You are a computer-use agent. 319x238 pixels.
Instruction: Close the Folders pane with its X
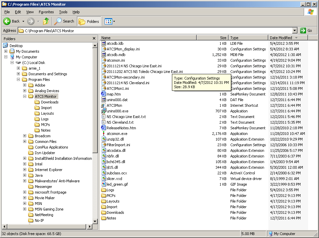click(94, 38)
